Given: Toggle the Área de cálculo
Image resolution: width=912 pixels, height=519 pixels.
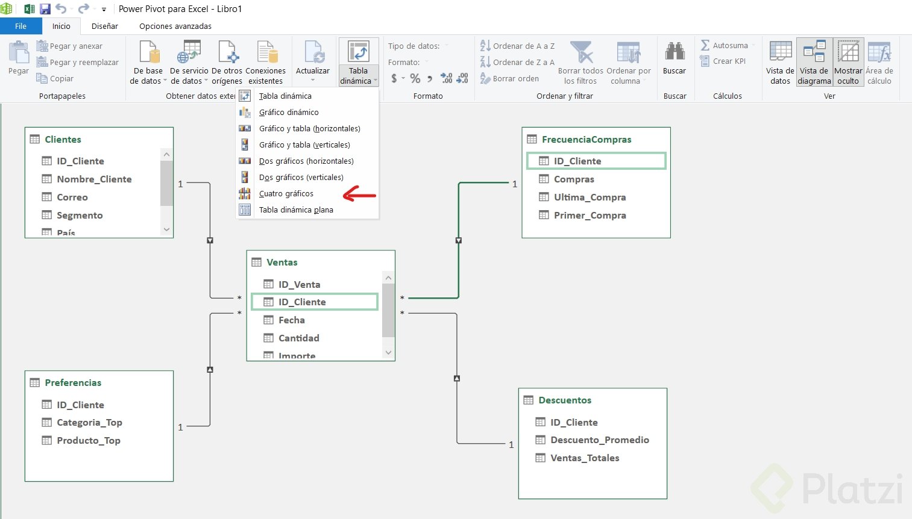Looking at the screenshot, I should click(x=879, y=63).
